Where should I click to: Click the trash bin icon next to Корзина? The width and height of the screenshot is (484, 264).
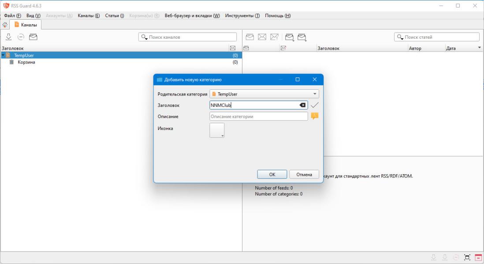pyautogui.click(x=12, y=62)
